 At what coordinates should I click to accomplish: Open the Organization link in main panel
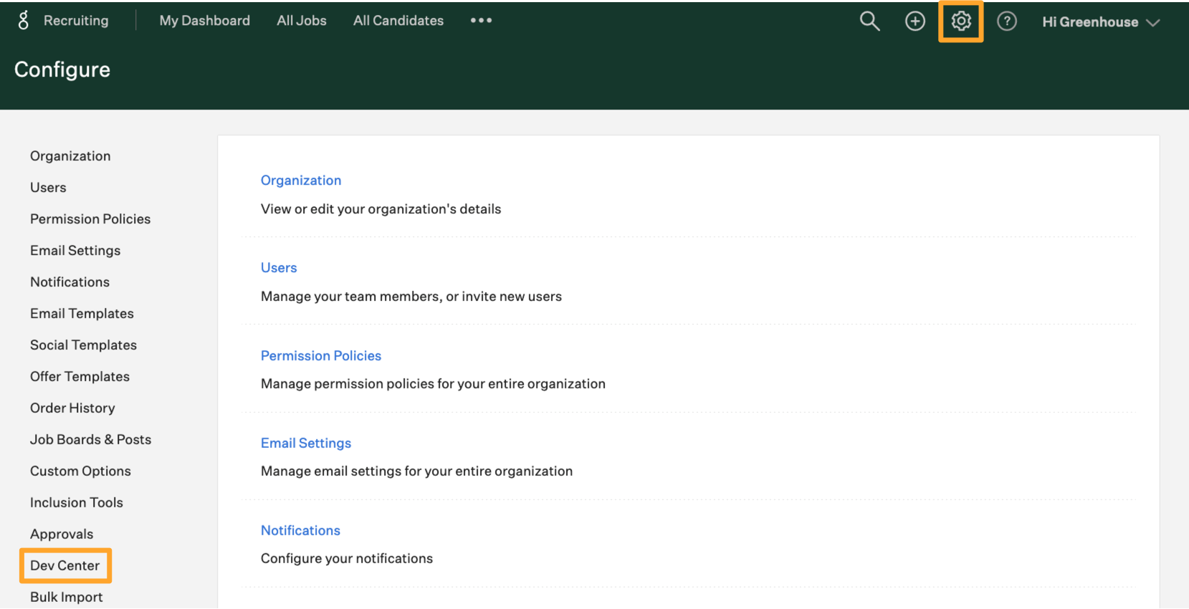[300, 181]
